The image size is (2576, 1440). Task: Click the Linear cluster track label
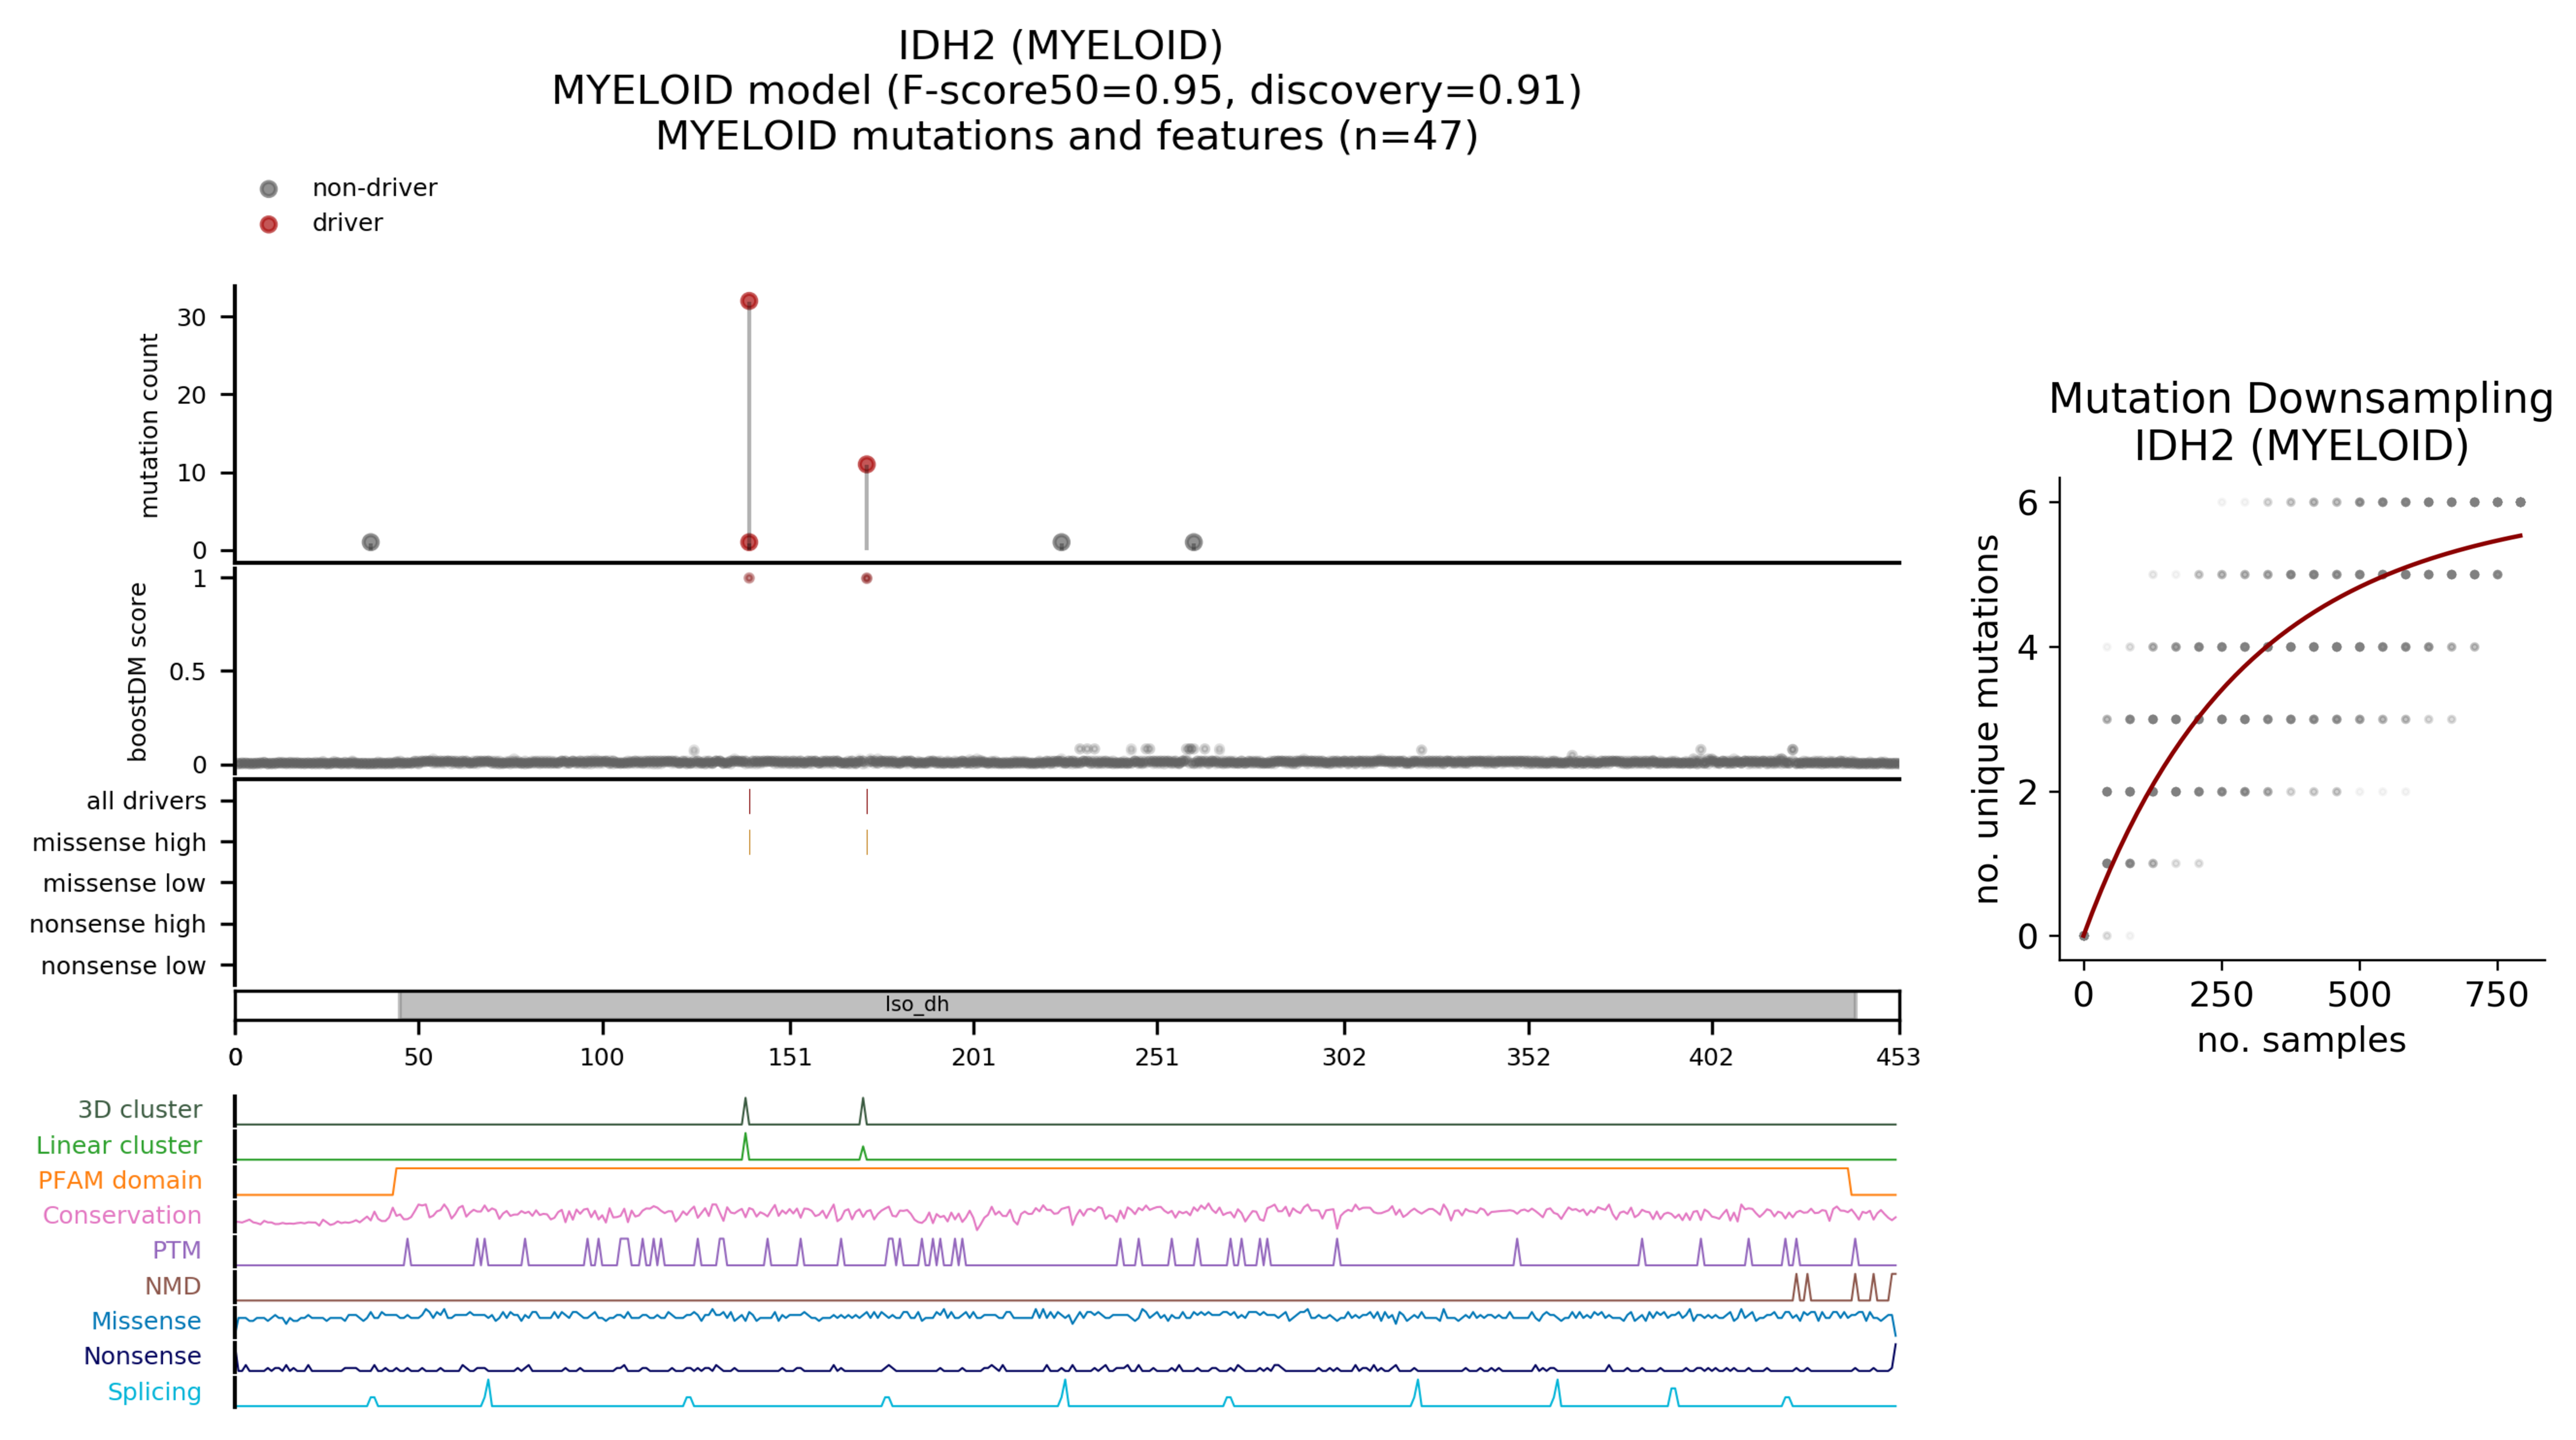pyautogui.click(x=119, y=1145)
